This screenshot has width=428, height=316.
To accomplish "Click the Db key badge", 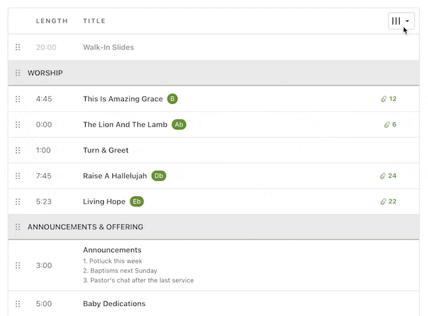I will [x=158, y=176].
